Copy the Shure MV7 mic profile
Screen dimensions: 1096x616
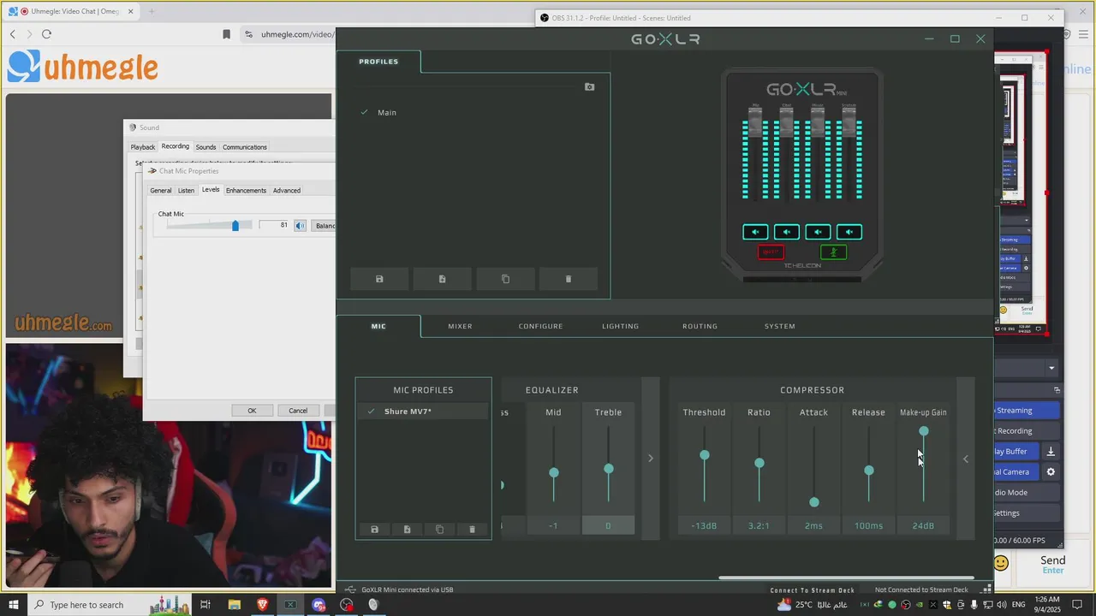tap(439, 530)
